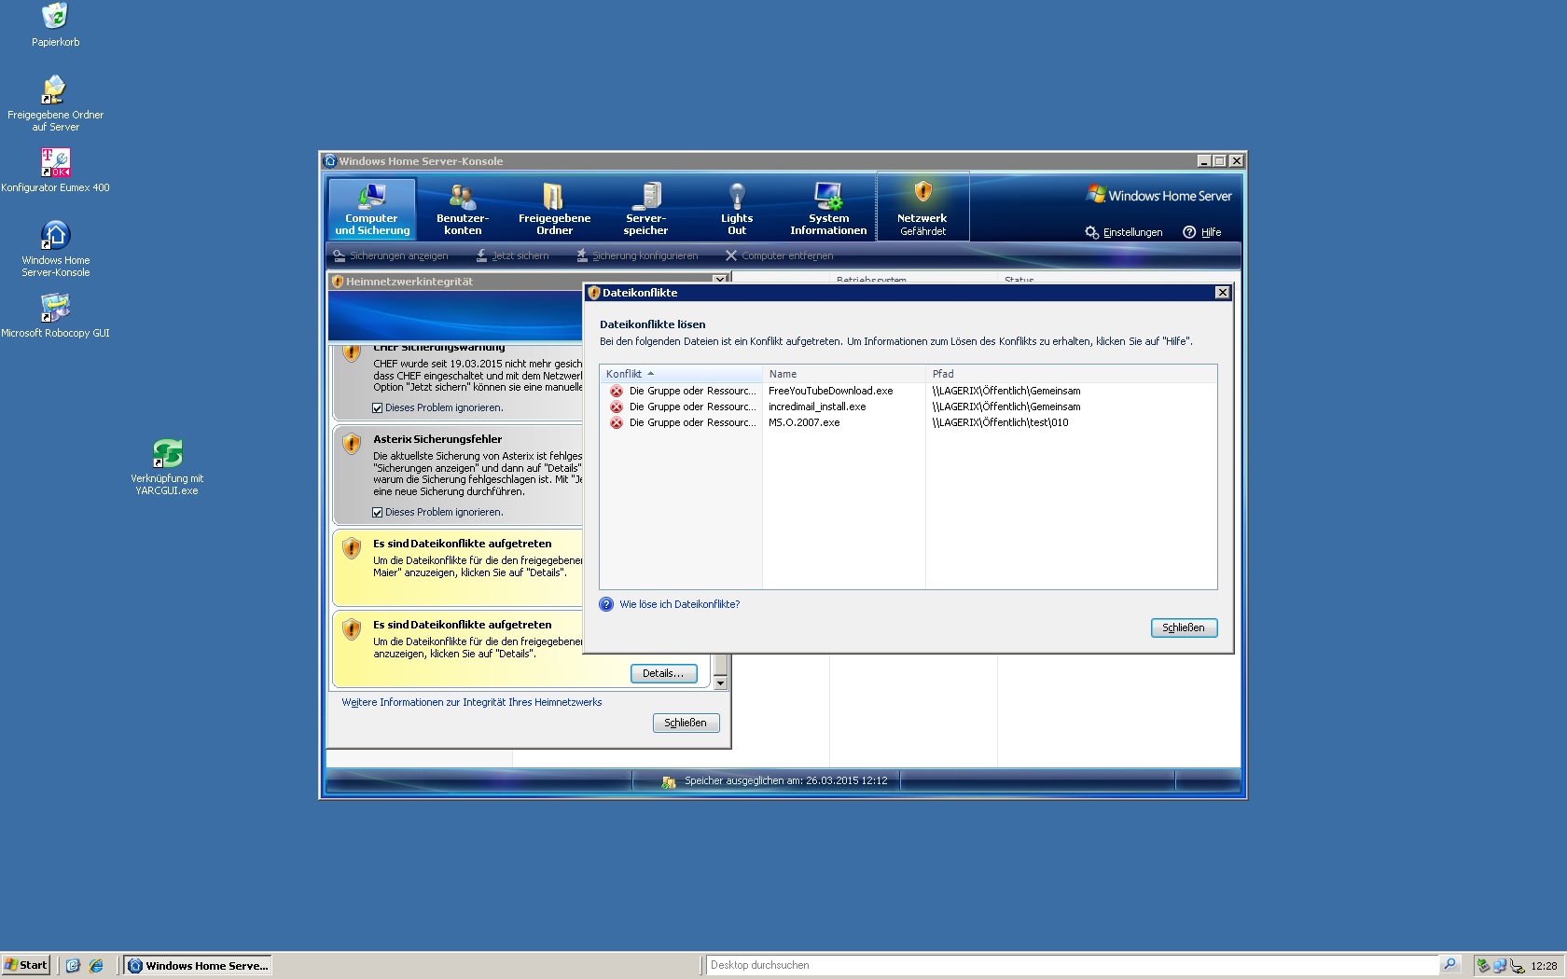Open System Informationen tab
The width and height of the screenshot is (1567, 979).
click(828, 209)
